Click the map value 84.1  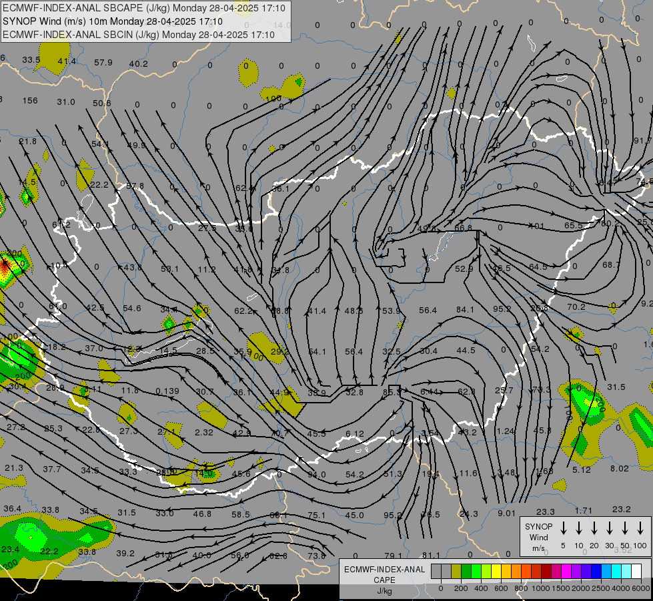click(465, 309)
